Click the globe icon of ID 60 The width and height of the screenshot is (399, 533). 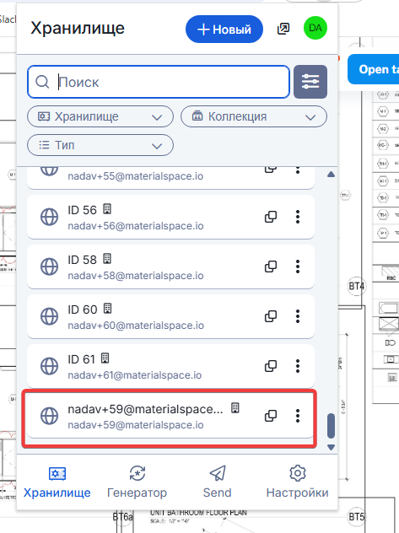click(49, 316)
